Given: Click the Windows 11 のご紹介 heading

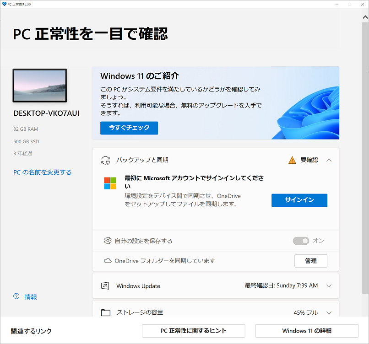Looking at the screenshot, I should 140,76.
